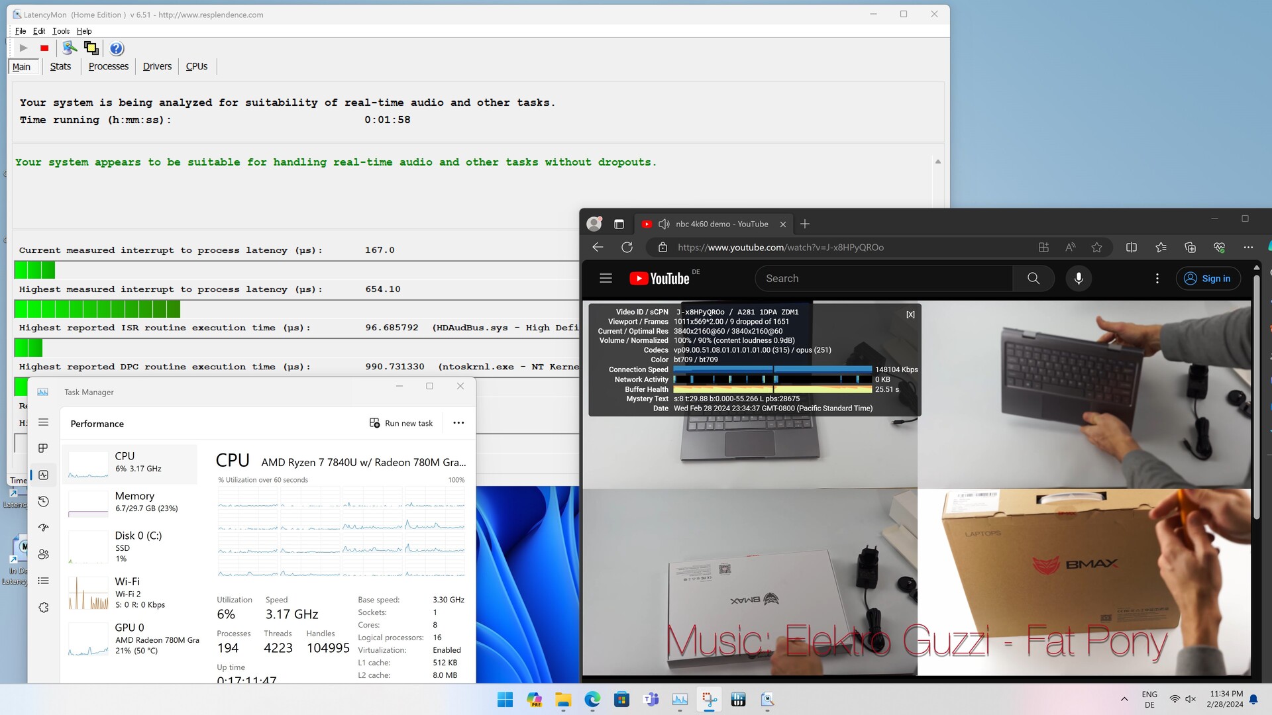
Task: Open YouTube settings three-dot menu
Action: coord(1157,279)
